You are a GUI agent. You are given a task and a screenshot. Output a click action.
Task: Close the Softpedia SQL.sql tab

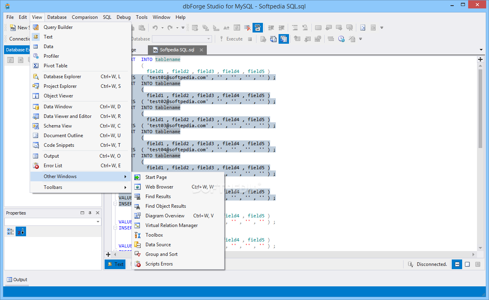(202, 50)
